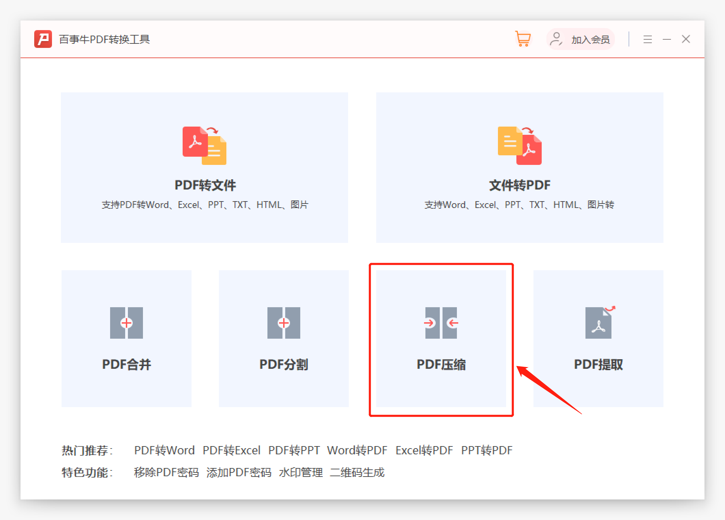Open the Word转PDF link

point(357,450)
